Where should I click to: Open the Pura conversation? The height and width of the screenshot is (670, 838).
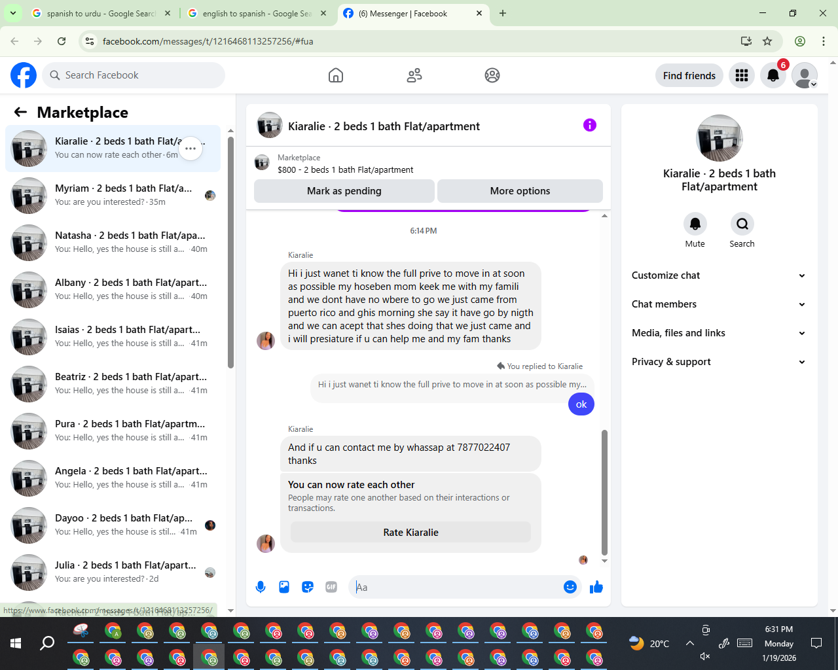[113, 431]
